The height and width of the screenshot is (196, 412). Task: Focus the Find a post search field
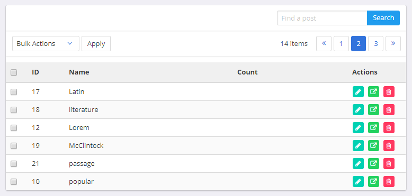[x=322, y=18]
